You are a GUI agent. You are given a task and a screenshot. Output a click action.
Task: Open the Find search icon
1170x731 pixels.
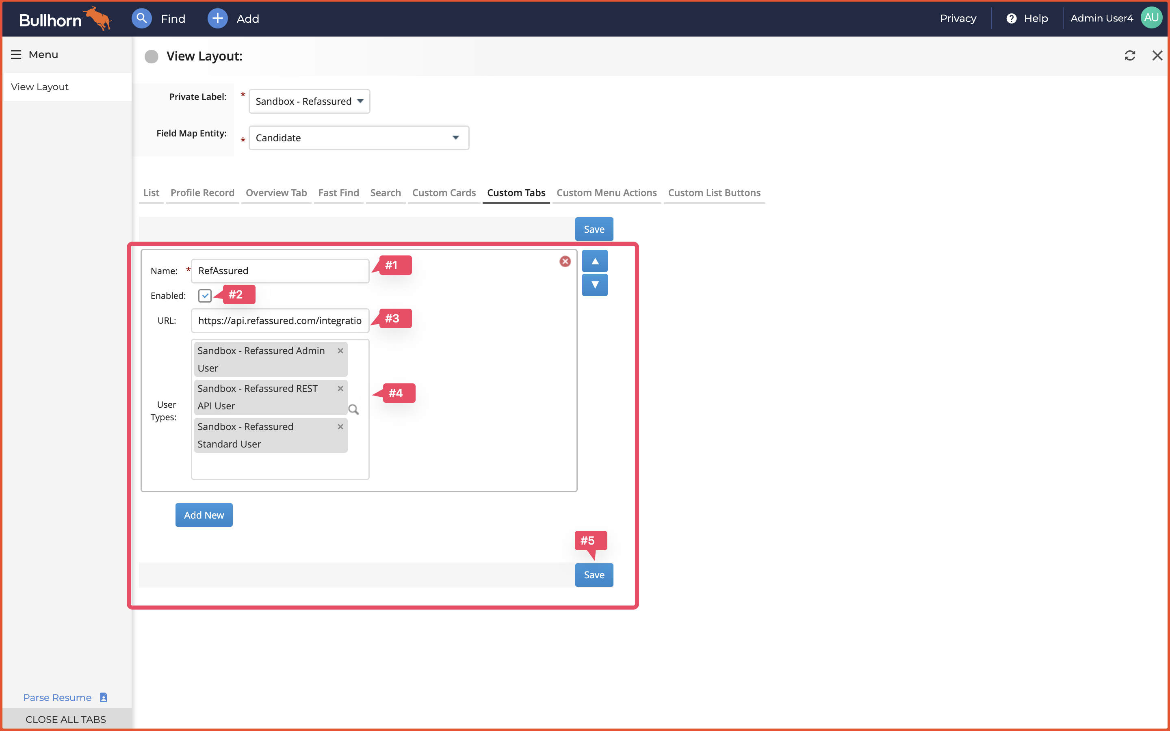click(141, 18)
